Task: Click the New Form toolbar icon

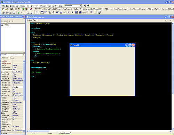Action: click(x=14, y=13)
